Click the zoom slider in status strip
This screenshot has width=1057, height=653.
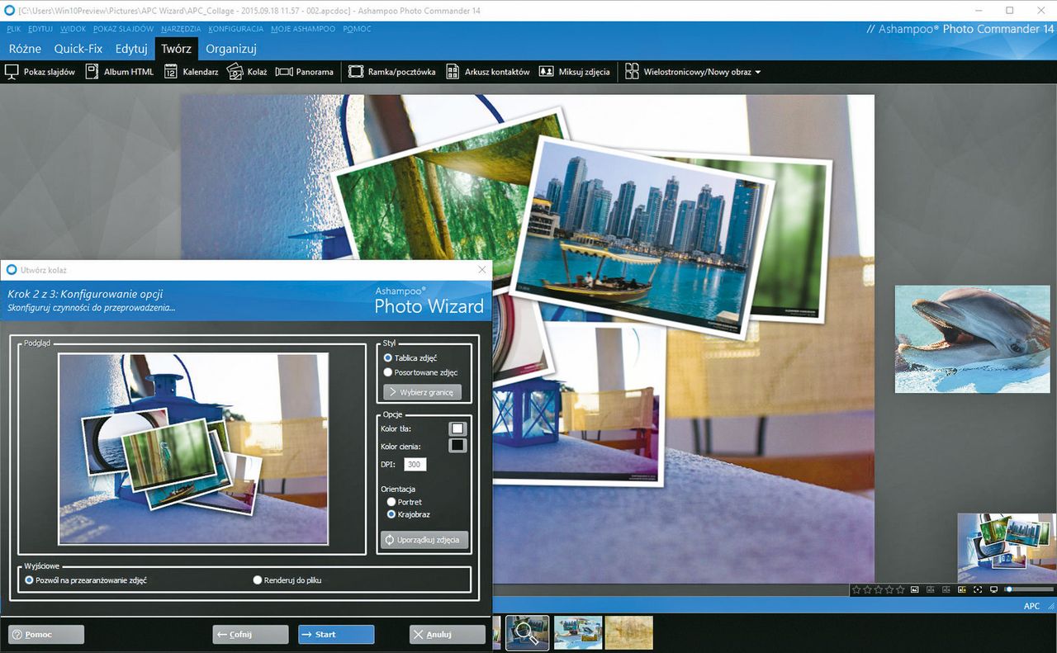coord(1031,589)
